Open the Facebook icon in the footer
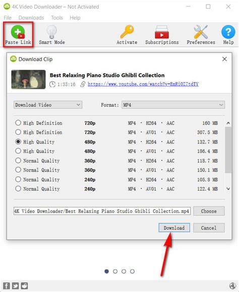Viewport: 239px width, 292px height. (7, 285)
